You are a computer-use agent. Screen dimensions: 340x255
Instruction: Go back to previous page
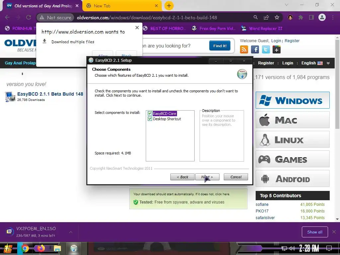click(7, 17)
